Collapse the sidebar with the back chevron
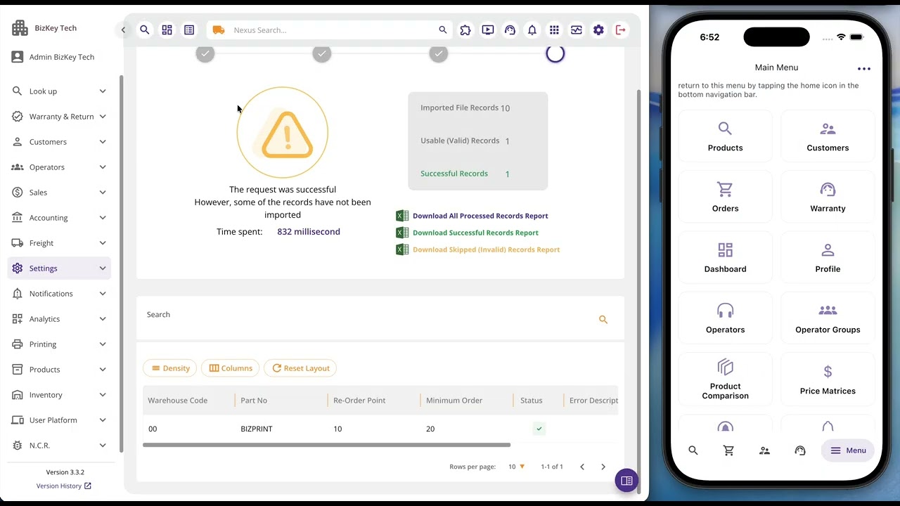This screenshot has width=900, height=506. pos(123,30)
